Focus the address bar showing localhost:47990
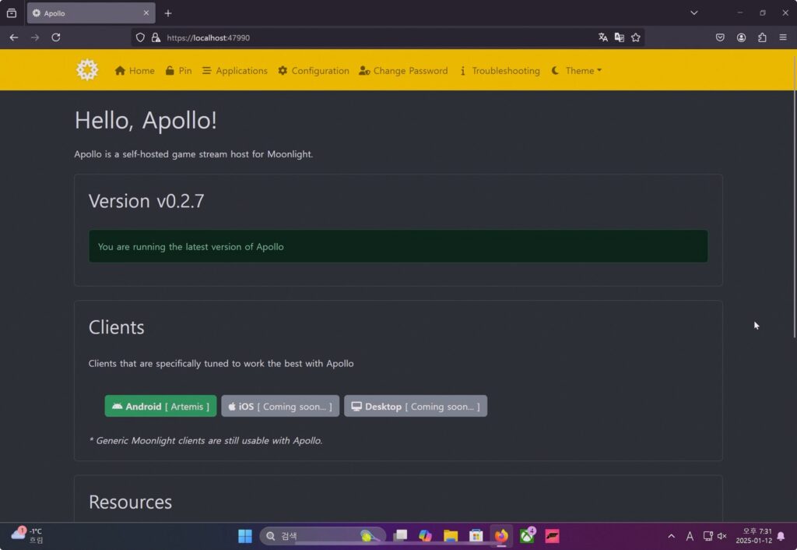Image resolution: width=797 pixels, height=550 pixels. tap(376, 37)
